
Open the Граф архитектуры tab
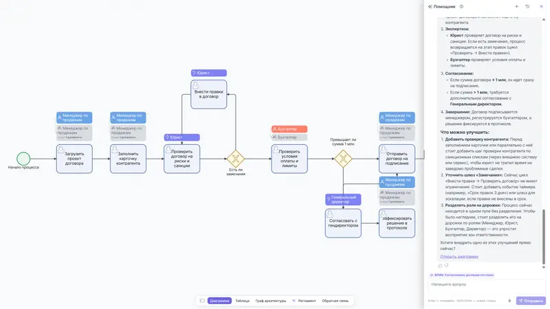(x=271, y=301)
